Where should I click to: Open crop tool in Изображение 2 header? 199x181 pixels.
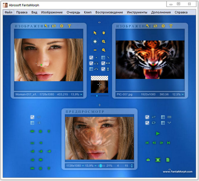pos(156,26)
